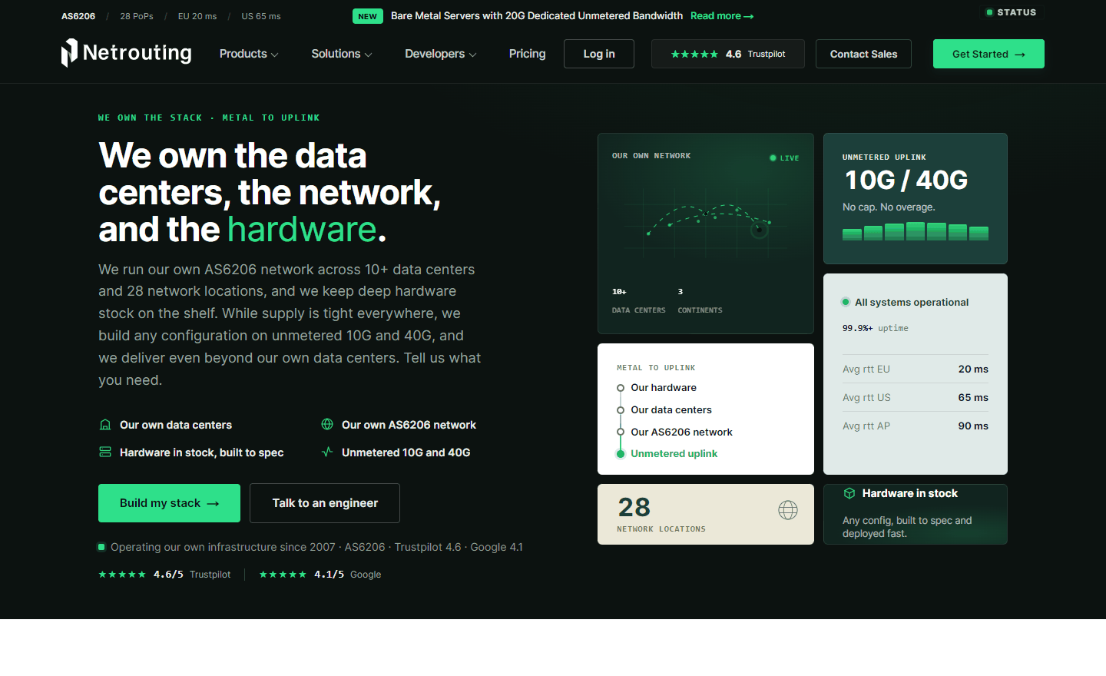Expand the Products dropdown menu
The height and width of the screenshot is (676, 1106).
pyautogui.click(x=249, y=54)
